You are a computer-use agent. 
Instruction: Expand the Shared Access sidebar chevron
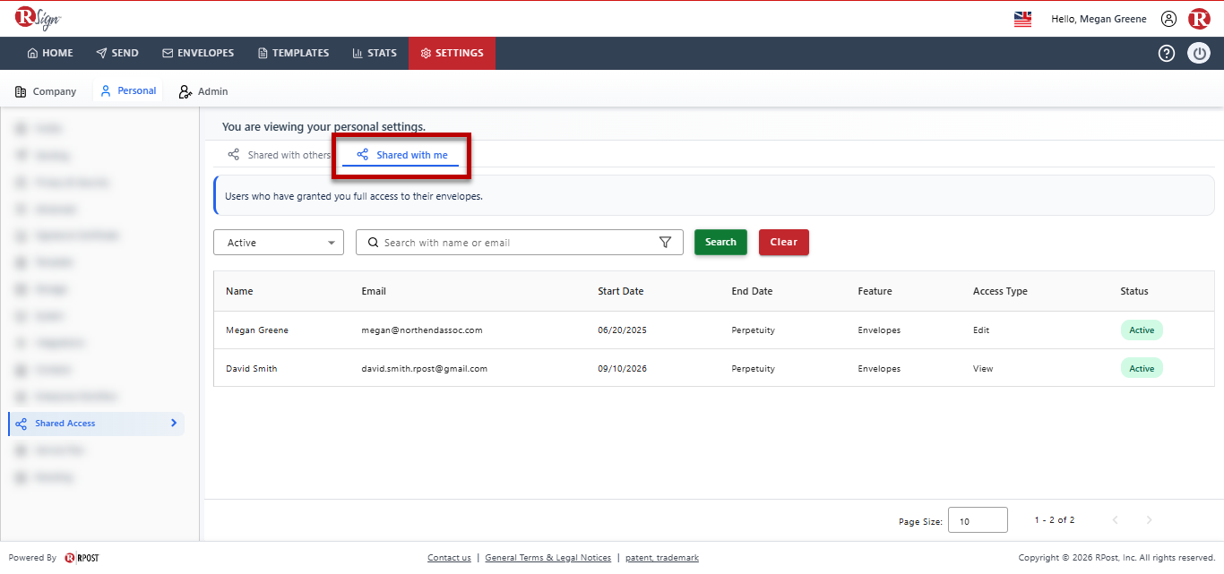pyautogui.click(x=174, y=424)
